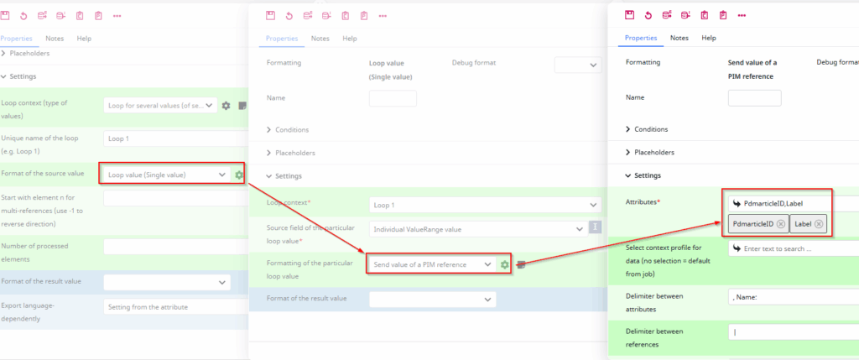Screen dimensions: 859x360
Task: Switch to the Help tab in the right panel
Action: click(709, 38)
